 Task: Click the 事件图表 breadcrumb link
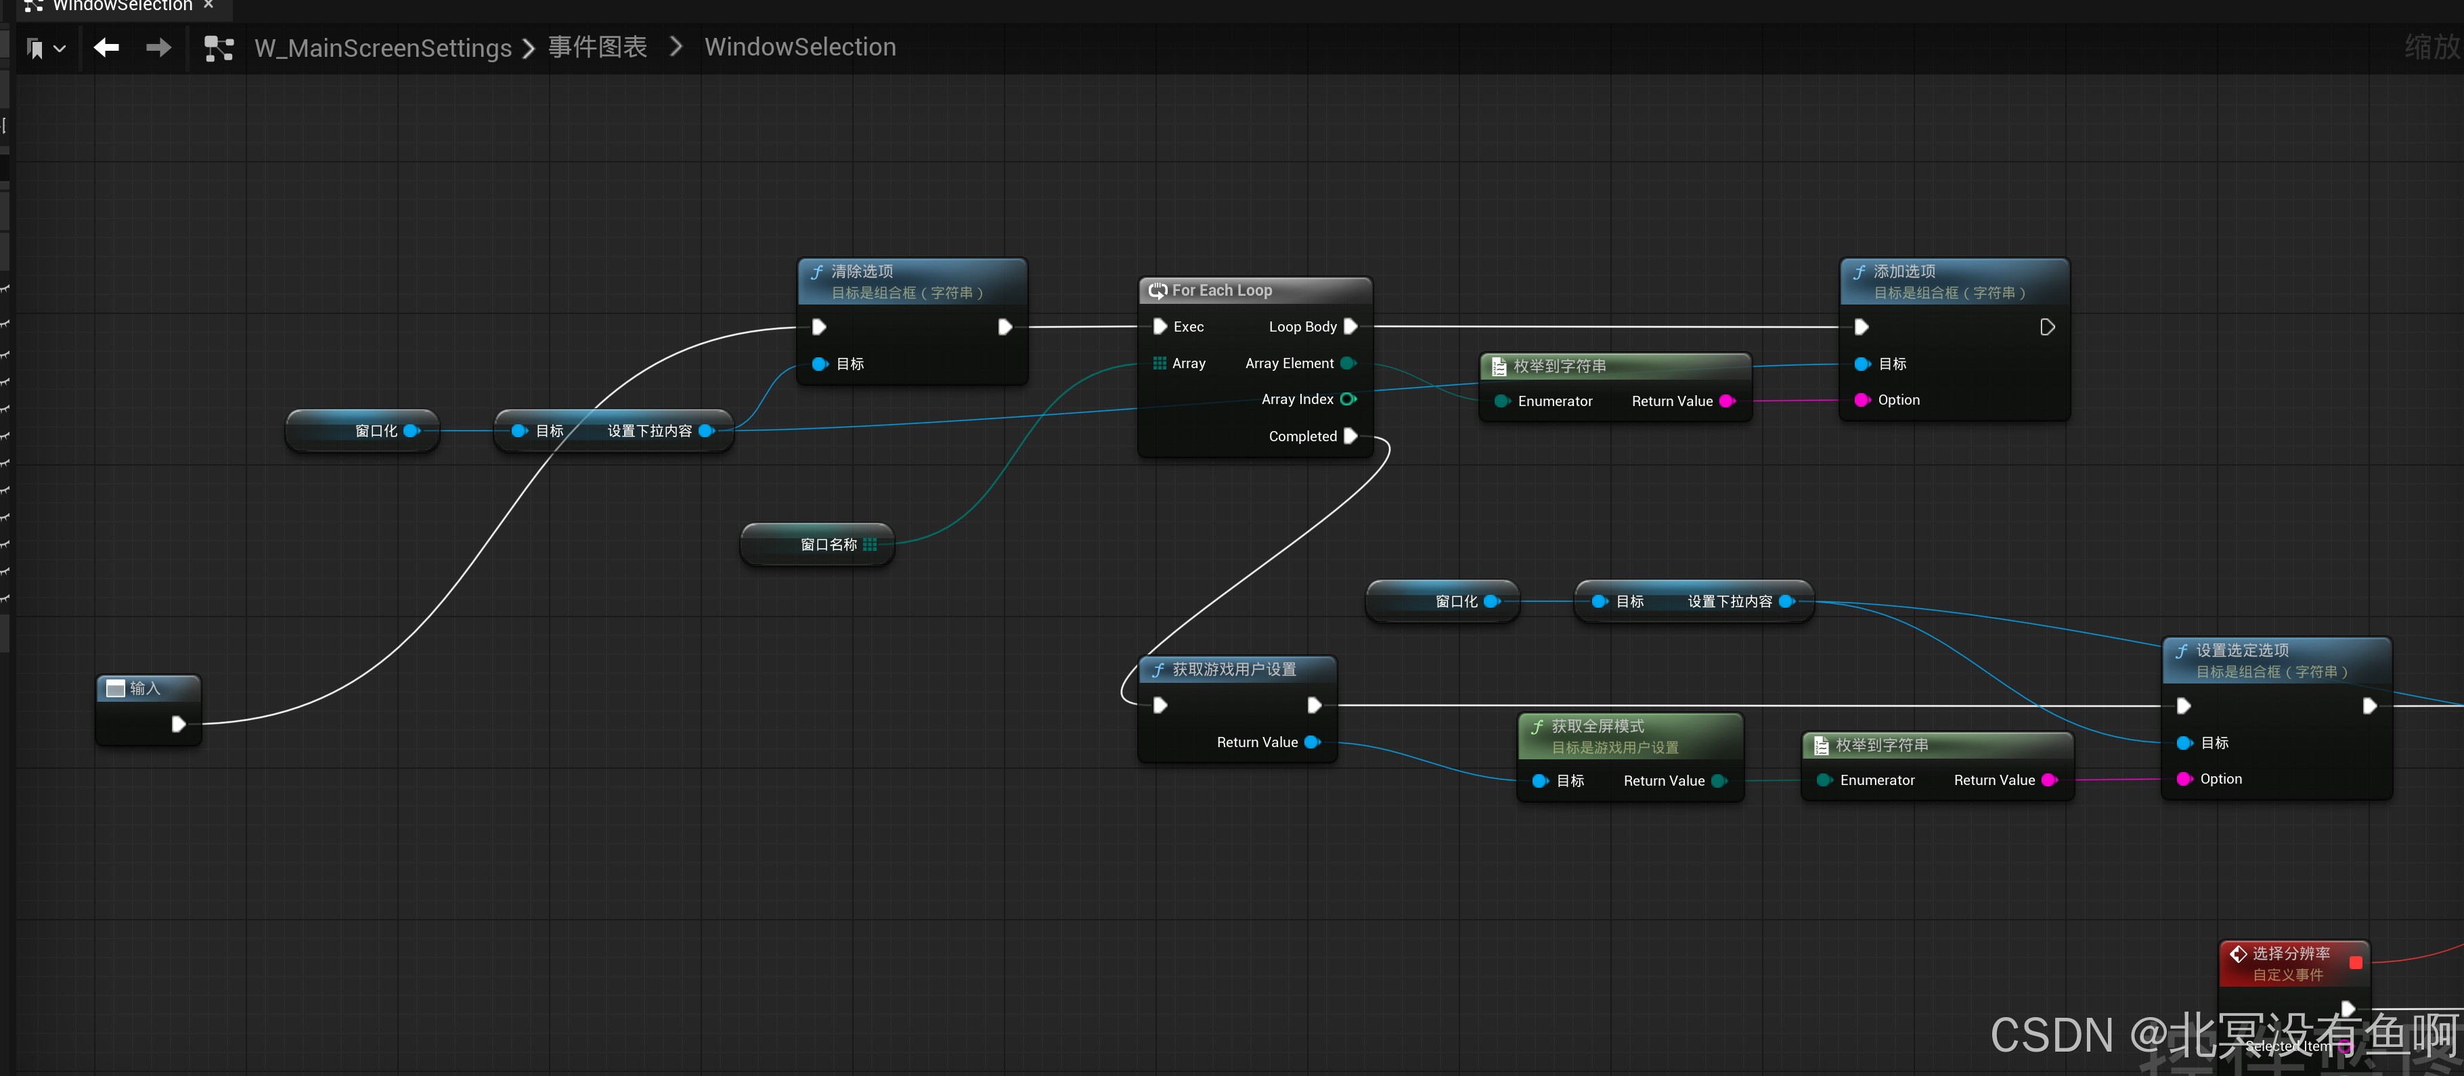point(597,47)
